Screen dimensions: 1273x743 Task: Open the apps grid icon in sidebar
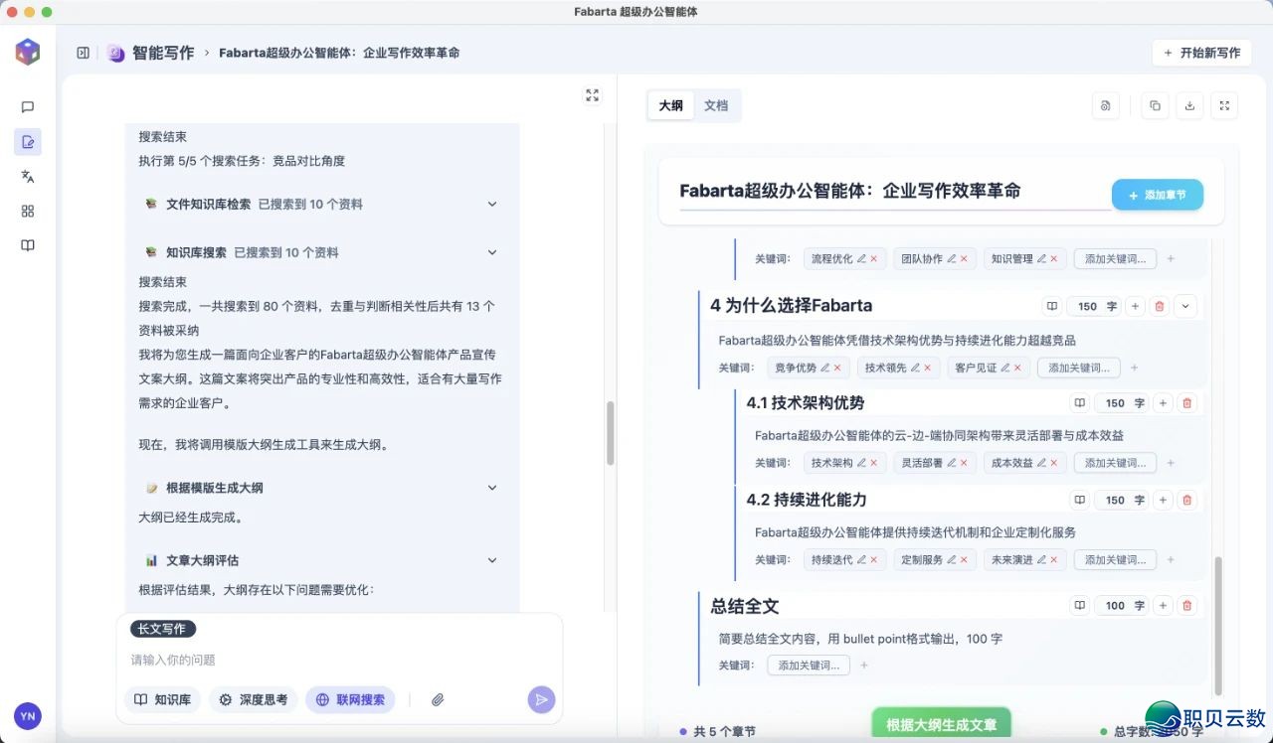click(28, 211)
